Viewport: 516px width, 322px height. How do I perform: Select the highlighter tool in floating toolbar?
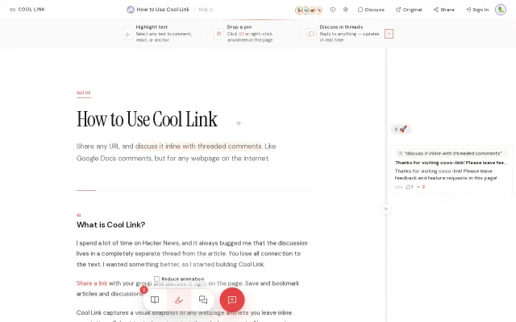(x=179, y=299)
